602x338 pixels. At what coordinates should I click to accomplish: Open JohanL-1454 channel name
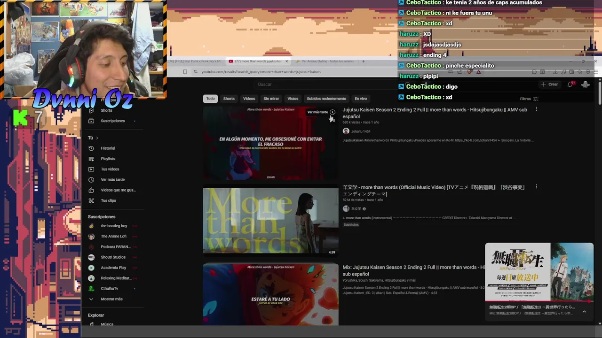point(361,131)
